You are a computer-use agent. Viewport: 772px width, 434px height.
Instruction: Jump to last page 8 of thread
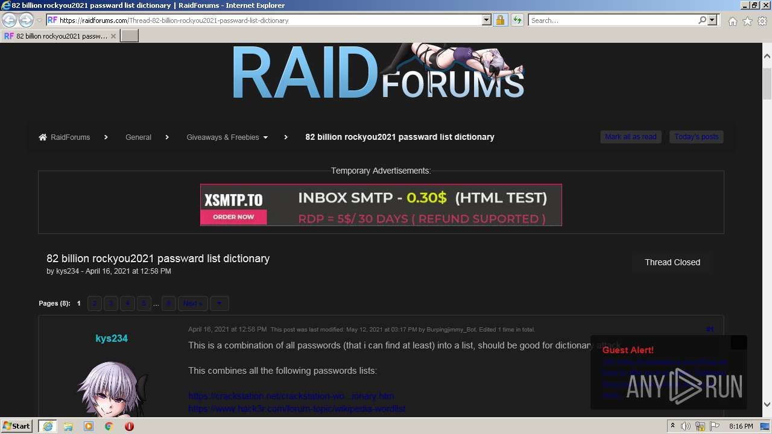169,303
